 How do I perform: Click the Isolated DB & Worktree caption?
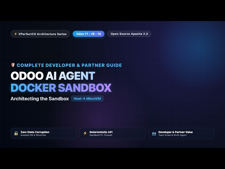(33, 135)
